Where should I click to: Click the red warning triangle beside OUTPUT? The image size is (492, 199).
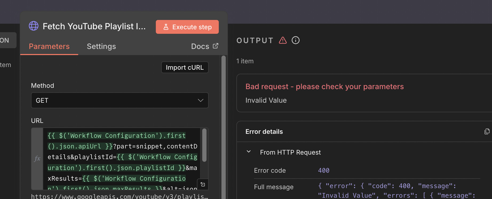283,40
